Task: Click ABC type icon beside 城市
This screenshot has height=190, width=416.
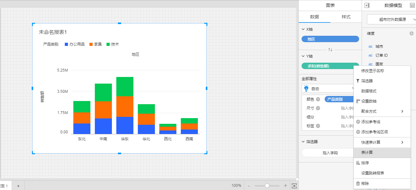Action: [370, 47]
